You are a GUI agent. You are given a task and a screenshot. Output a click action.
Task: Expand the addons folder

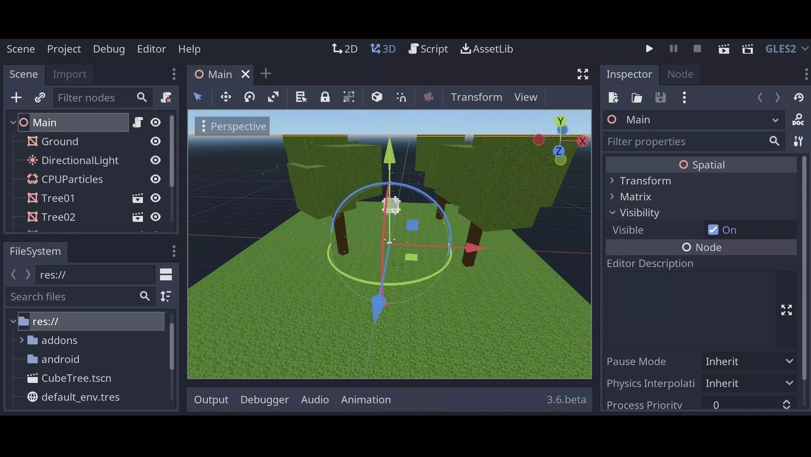(x=21, y=340)
